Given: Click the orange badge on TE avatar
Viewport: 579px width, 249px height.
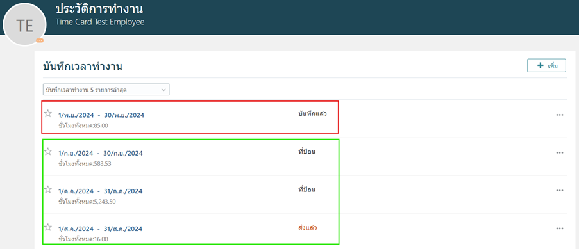Looking at the screenshot, I should point(40,40).
